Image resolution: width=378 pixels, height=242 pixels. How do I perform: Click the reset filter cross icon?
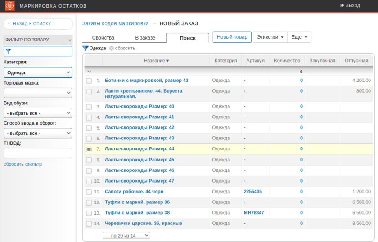[111, 48]
